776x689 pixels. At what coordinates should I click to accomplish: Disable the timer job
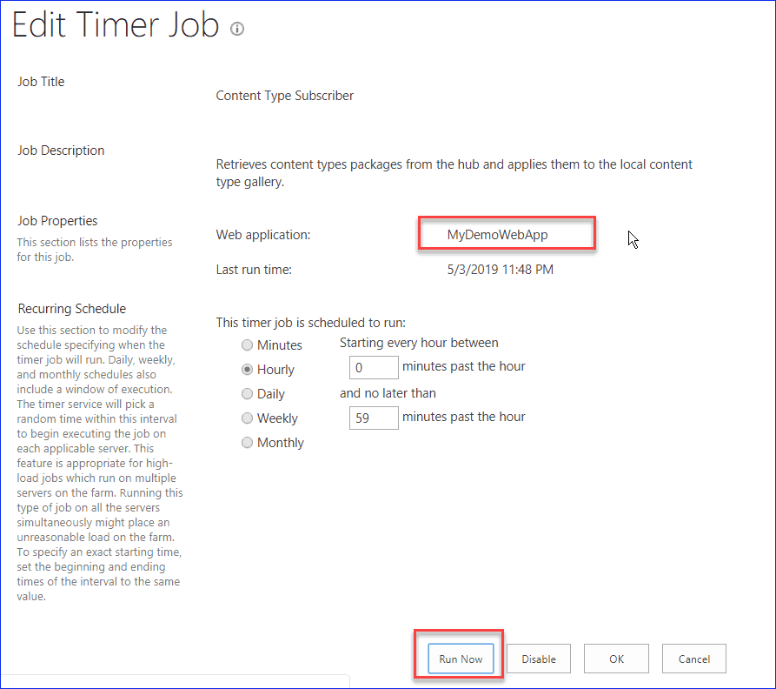tap(539, 659)
